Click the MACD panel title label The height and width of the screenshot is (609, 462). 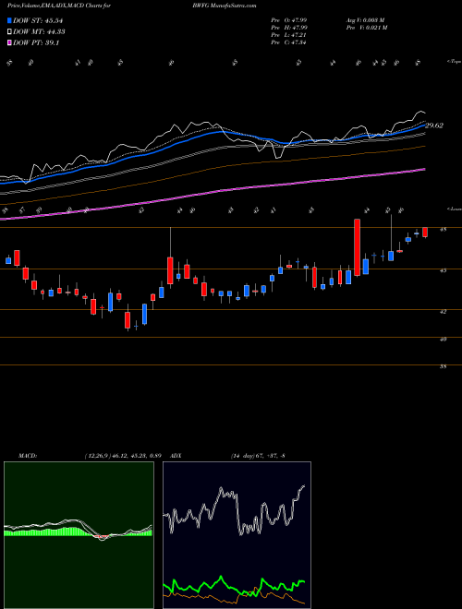click(x=28, y=456)
